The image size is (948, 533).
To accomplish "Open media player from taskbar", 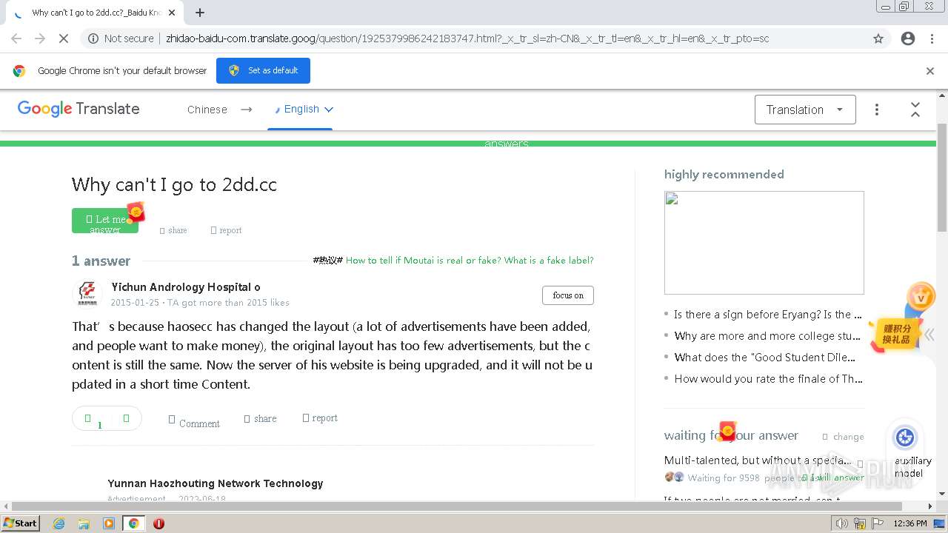I will (x=109, y=523).
